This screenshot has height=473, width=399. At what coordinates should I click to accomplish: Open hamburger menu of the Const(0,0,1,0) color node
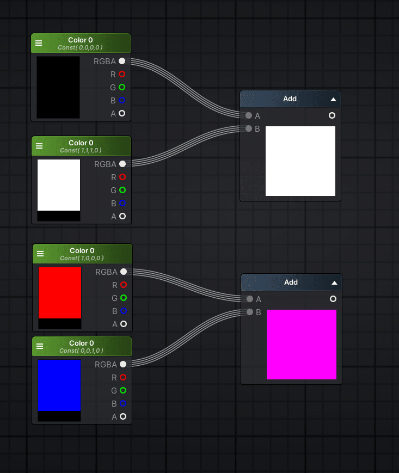(x=40, y=346)
